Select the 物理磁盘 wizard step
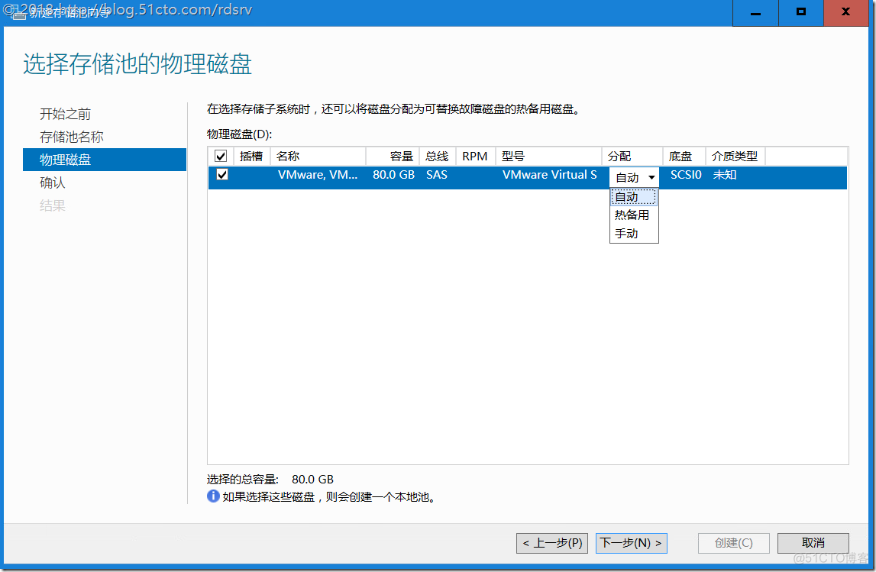 105,160
